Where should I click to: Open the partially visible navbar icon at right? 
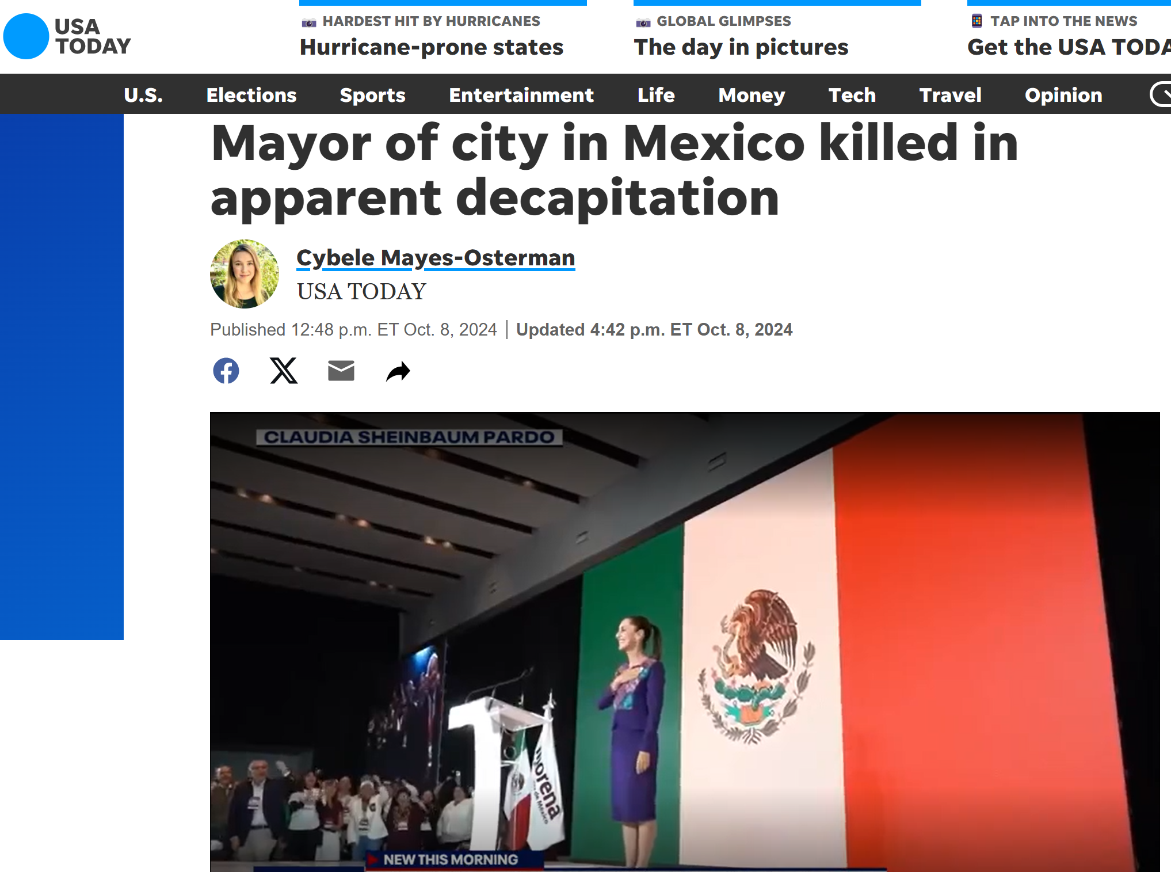(x=1161, y=94)
